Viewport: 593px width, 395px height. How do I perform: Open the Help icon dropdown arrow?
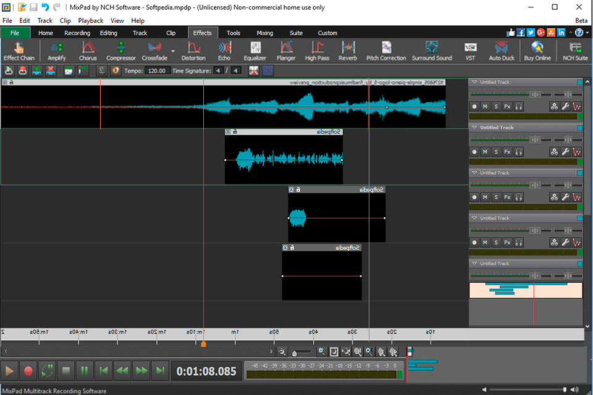(x=587, y=33)
